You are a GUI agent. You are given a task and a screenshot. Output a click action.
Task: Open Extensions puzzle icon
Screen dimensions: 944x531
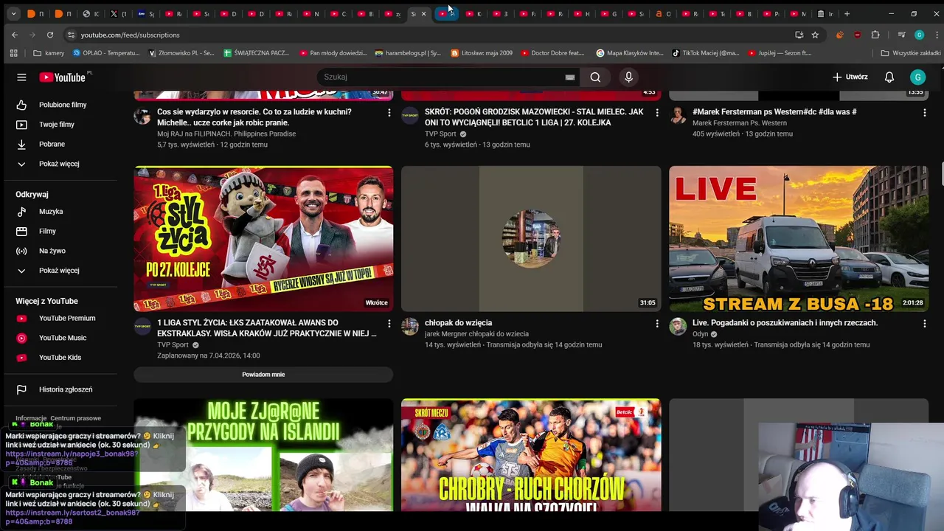point(875,35)
